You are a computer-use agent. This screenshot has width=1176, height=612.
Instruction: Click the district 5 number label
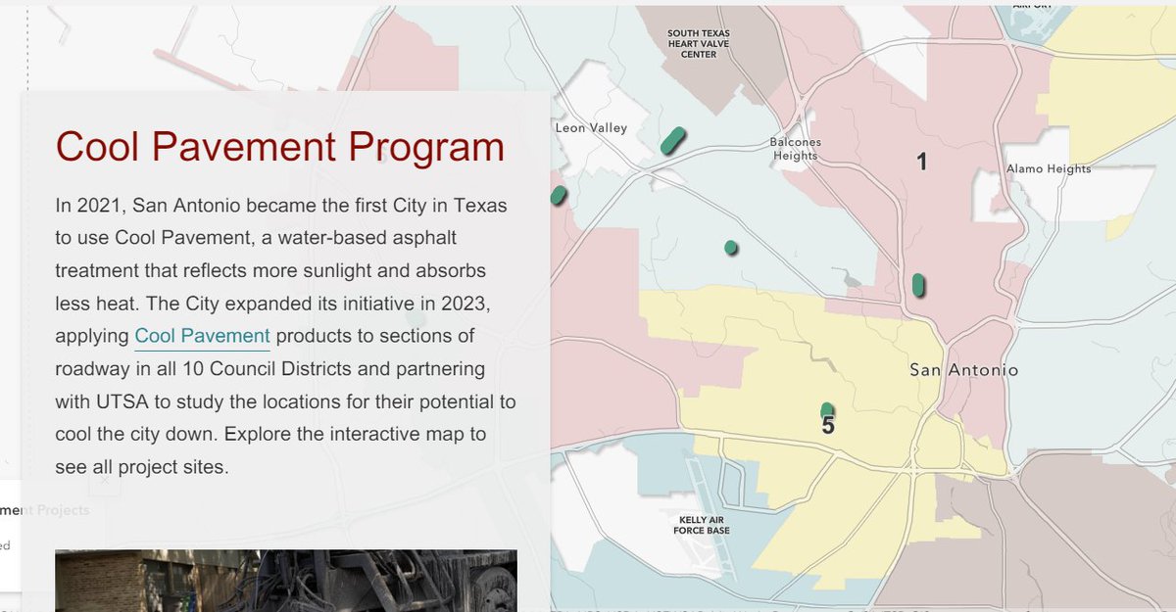point(828,426)
